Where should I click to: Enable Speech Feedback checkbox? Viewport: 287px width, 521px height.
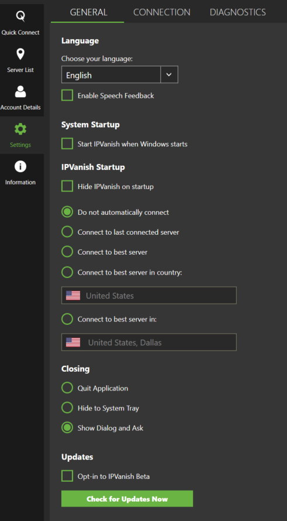67,95
